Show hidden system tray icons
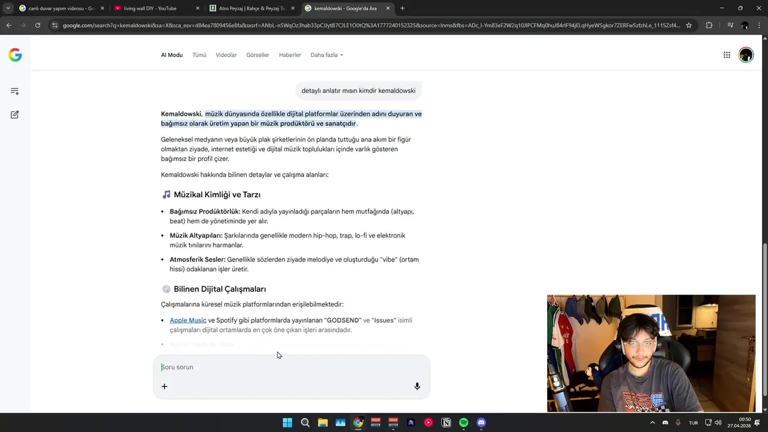Screen dimensions: 768x432 point(652,422)
